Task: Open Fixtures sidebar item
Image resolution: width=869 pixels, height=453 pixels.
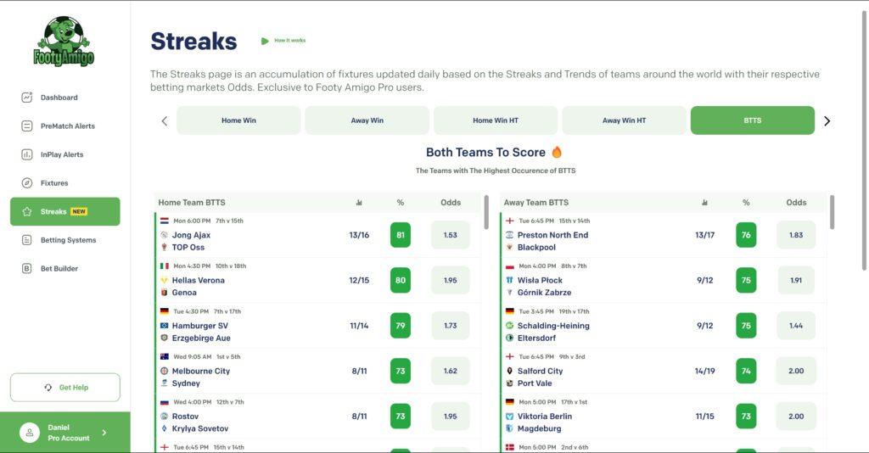Action: pyautogui.click(x=54, y=183)
